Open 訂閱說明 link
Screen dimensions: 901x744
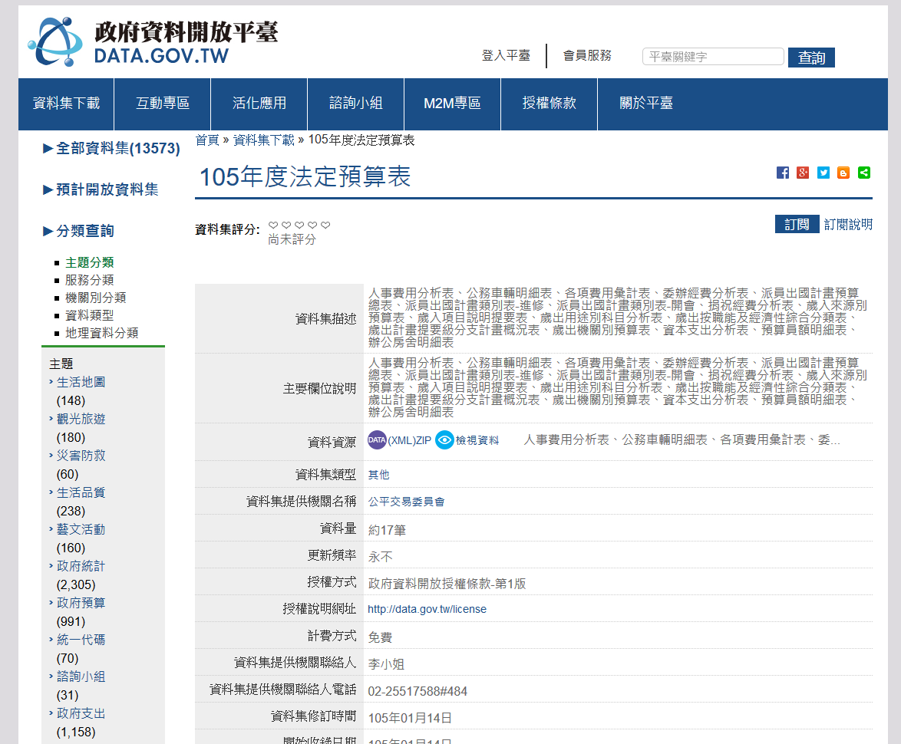click(x=848, y=225)
